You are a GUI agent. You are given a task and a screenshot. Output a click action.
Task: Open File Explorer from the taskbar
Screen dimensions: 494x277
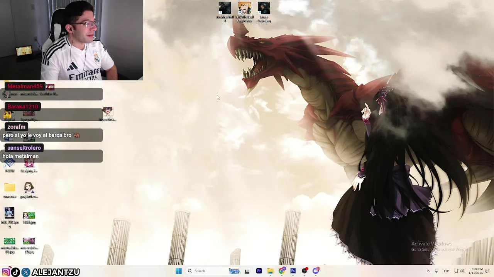coord(270,271)
